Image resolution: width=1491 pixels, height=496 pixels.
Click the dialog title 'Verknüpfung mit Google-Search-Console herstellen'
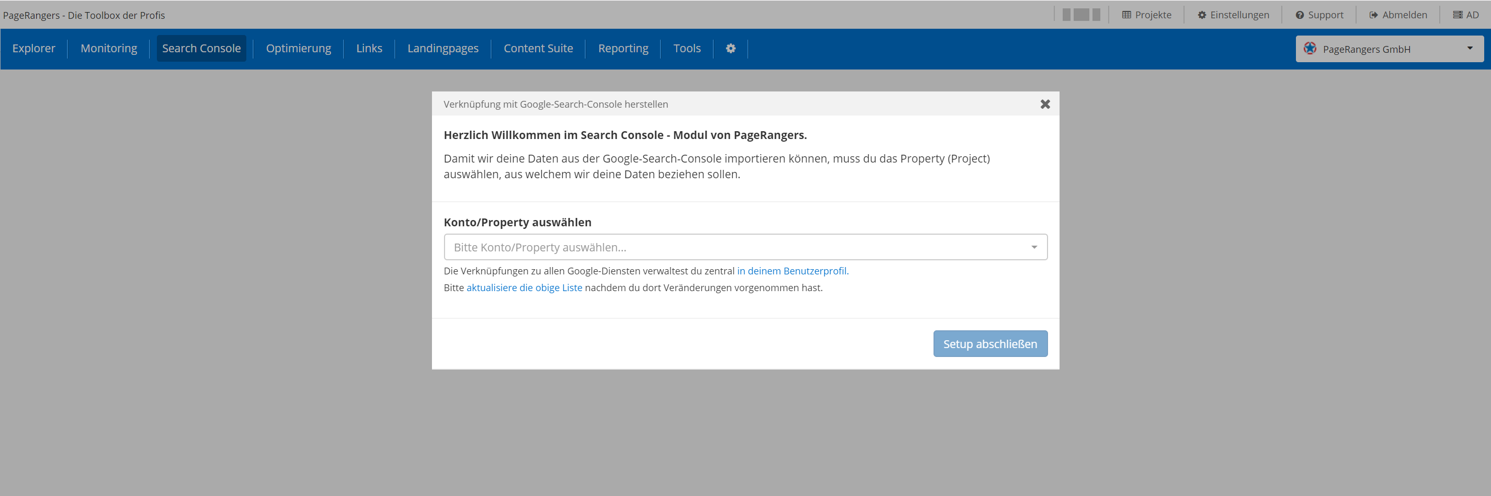[x=555, y=104]
